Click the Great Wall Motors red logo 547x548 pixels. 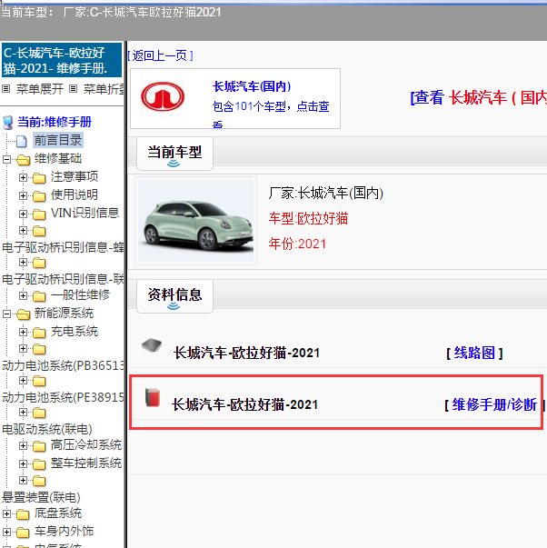click(163, 97)
